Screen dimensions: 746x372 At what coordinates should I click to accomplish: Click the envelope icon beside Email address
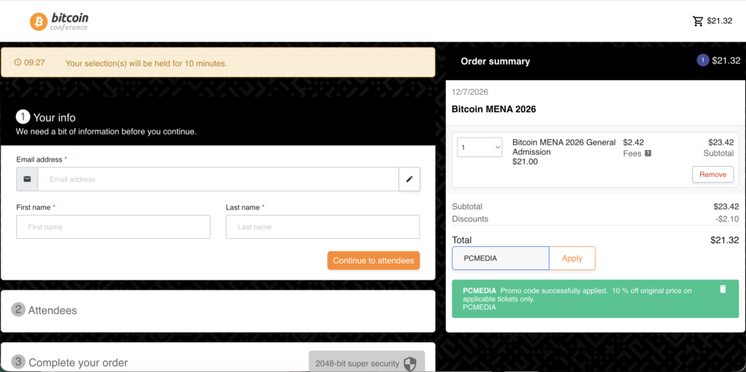point(27,179)
